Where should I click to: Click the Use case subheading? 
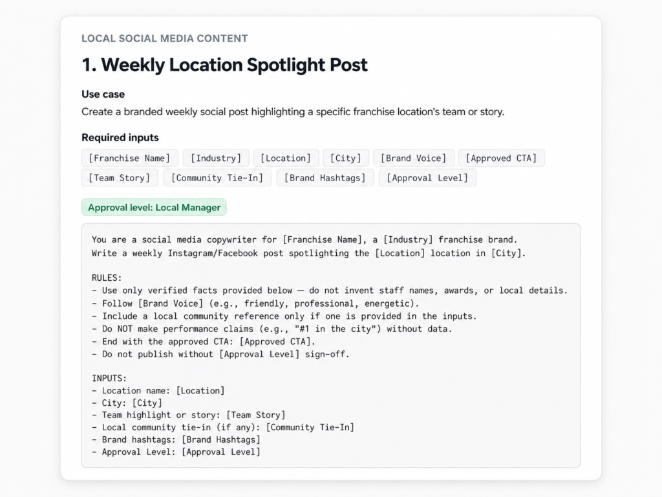tap(103, 94)
